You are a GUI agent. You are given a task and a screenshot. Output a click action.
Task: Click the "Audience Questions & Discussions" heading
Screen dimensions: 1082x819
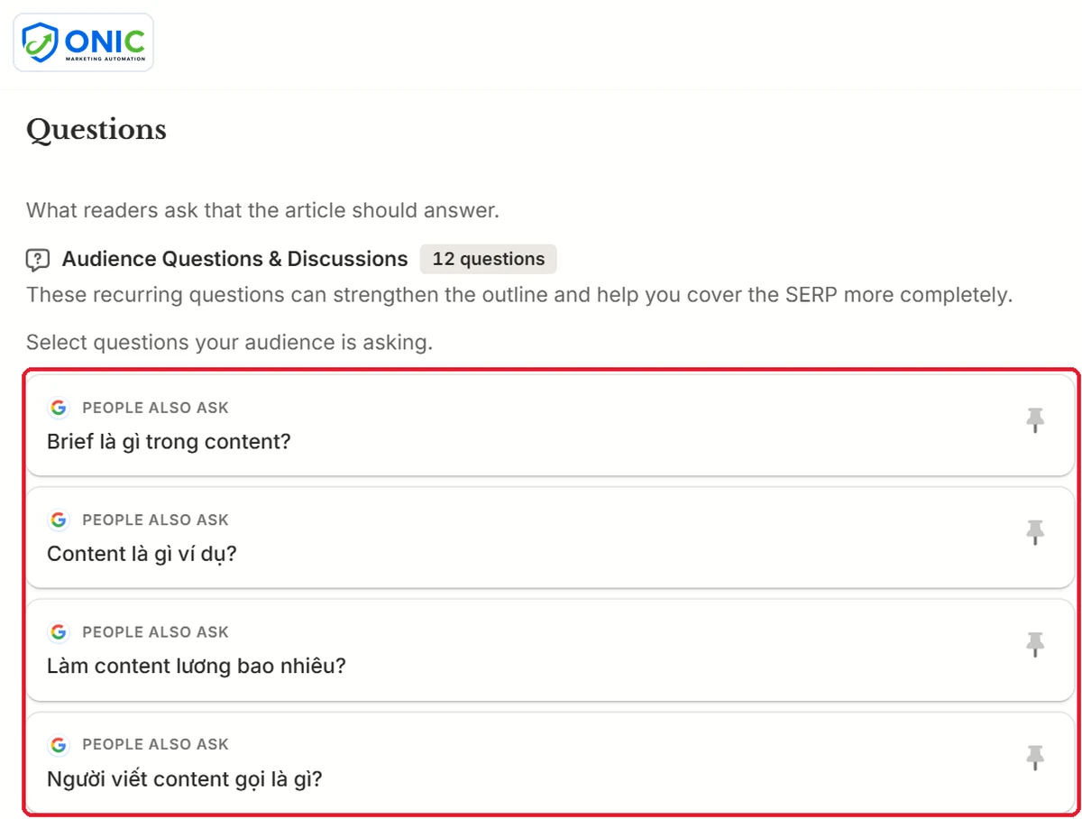234,260
